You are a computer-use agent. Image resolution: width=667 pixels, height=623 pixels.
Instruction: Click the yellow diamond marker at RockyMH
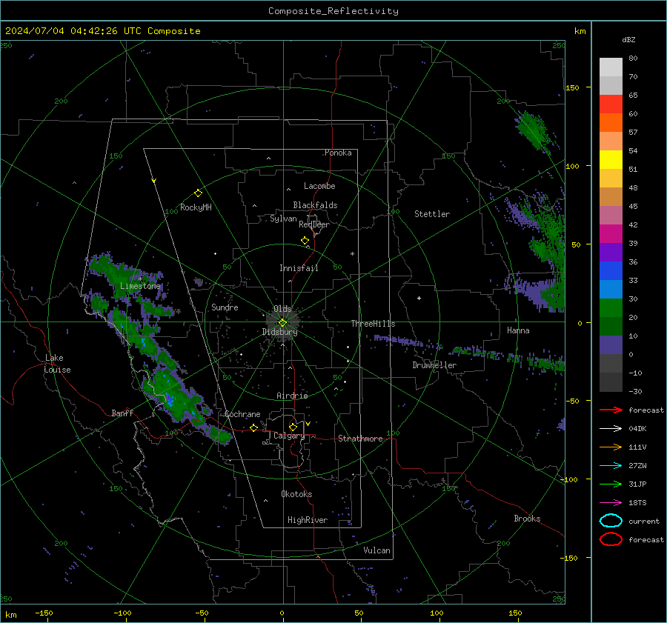[x=198, y=193]
